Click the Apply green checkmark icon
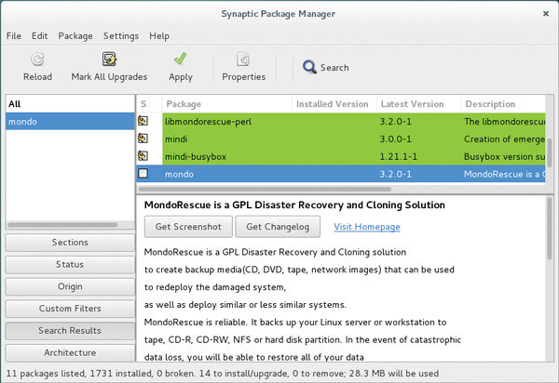559x383 pixels. pyautogui.click(x=181, y=59)
